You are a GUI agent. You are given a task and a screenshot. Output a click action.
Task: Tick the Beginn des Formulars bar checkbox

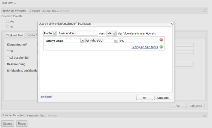[x=204, y=11]
